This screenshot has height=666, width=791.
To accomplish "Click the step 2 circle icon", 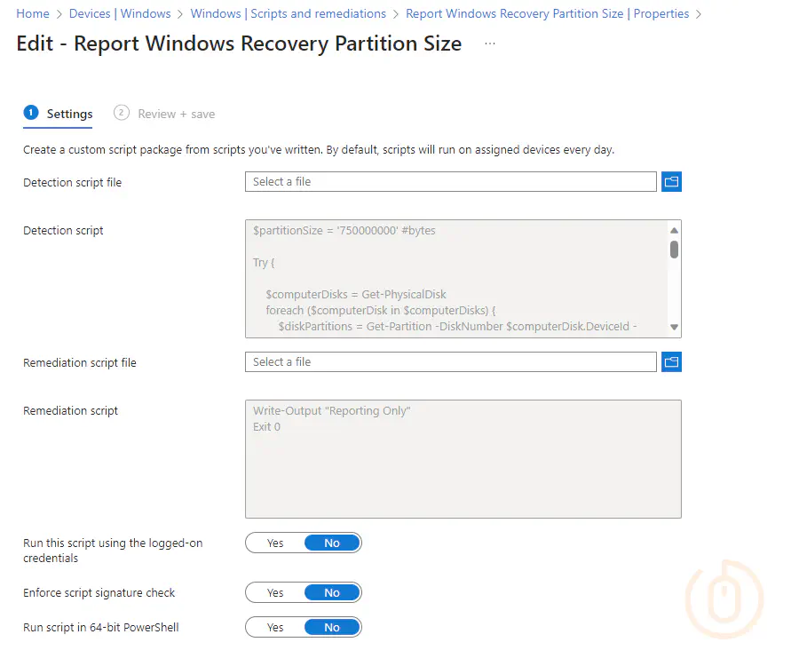I will (121, 113).
